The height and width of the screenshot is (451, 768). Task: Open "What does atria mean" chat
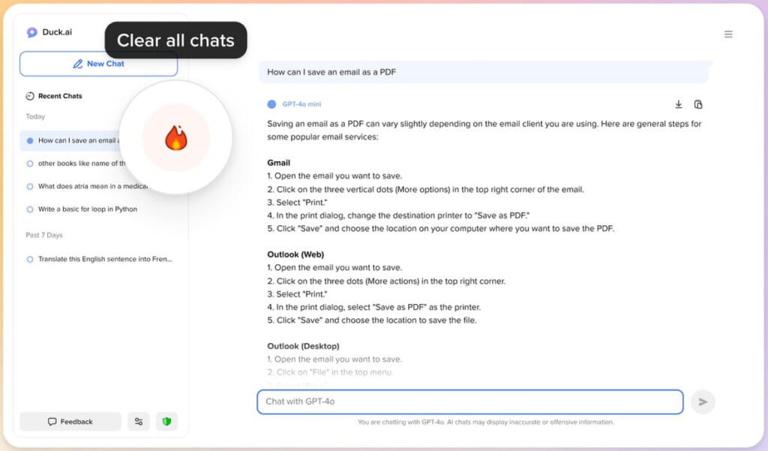click(x=87, y=186)
